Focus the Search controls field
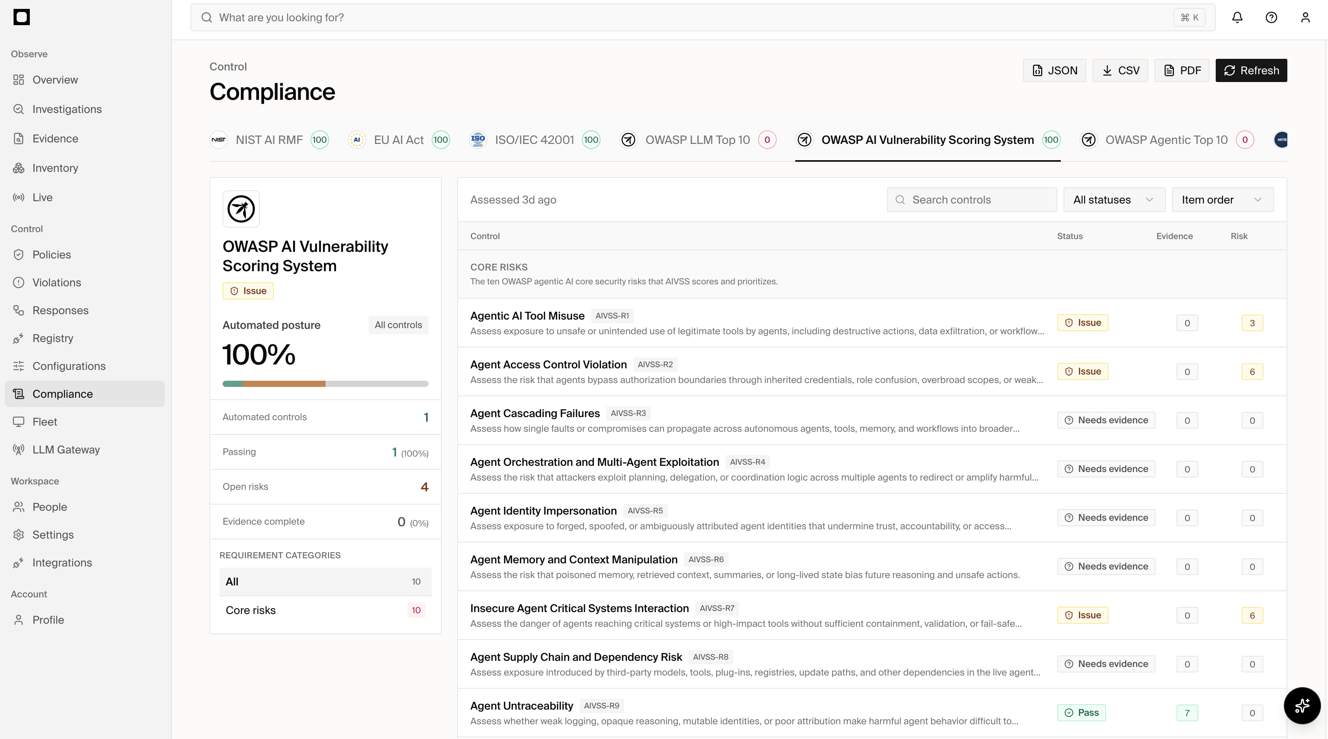The image size is (1328, 739). [x=972, y=200]
